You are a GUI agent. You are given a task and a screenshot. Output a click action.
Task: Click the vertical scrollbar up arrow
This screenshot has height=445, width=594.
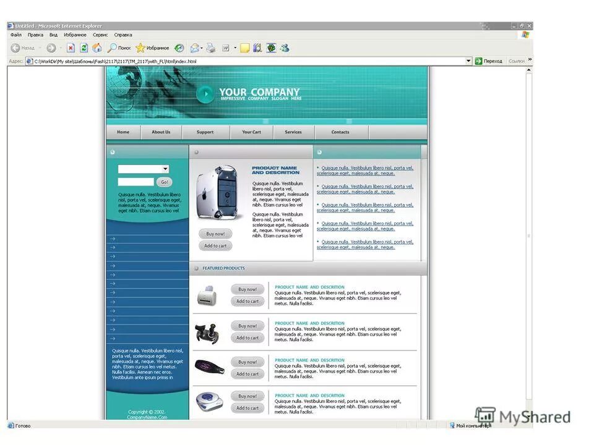pos(529,70)
